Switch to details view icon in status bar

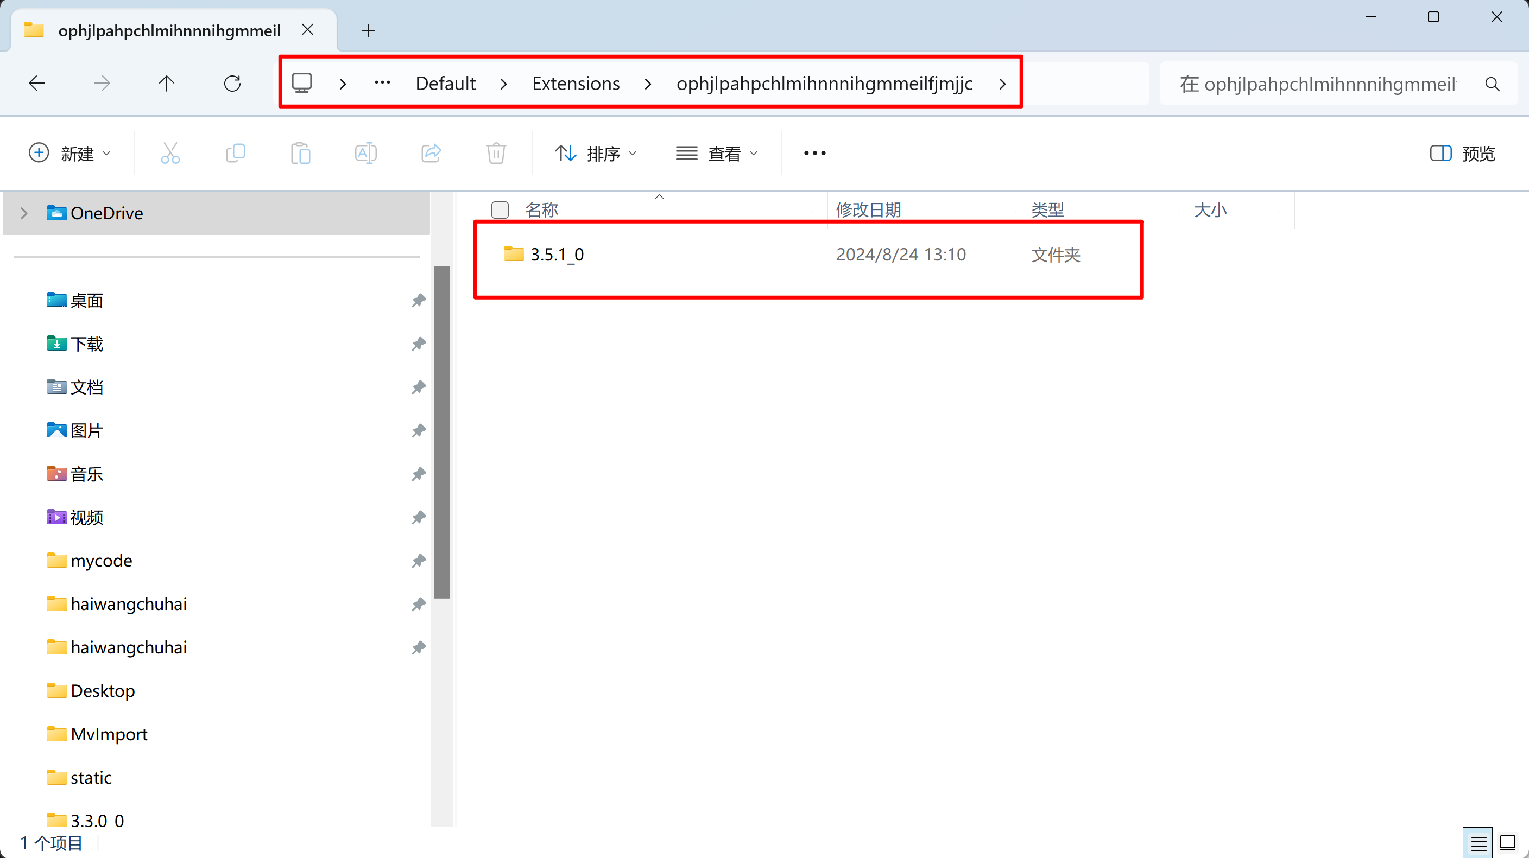1479,843
